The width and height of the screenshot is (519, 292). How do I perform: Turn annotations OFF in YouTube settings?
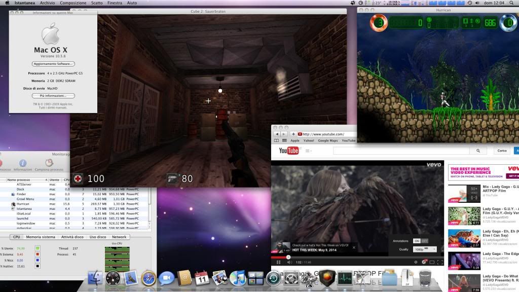[424, 241]
